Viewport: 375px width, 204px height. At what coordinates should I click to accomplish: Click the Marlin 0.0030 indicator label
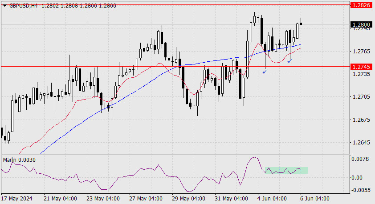tap(19, 160)
